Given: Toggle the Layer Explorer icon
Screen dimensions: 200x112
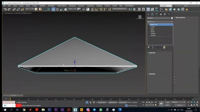Looking at the screenshot, I should point(143,9).
